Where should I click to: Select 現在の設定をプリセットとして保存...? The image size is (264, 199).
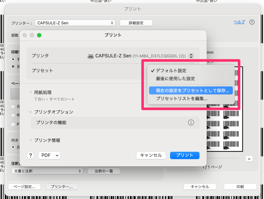[x=192, y=91]
